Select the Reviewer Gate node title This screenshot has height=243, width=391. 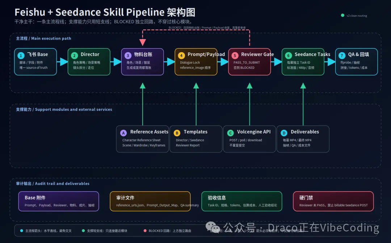[257, 54]
